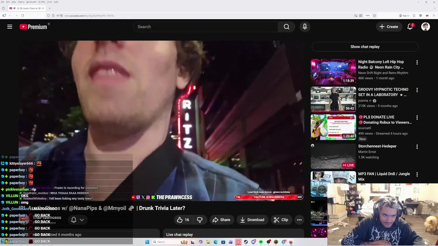
Task: Click Live chat replay header text
Action: point(179,235)
